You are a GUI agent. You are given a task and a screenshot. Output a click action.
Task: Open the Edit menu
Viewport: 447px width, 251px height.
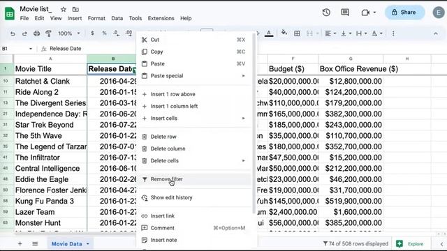click(x=39, y=18)
